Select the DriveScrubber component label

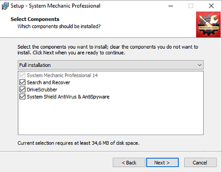[x=42, y=90]
